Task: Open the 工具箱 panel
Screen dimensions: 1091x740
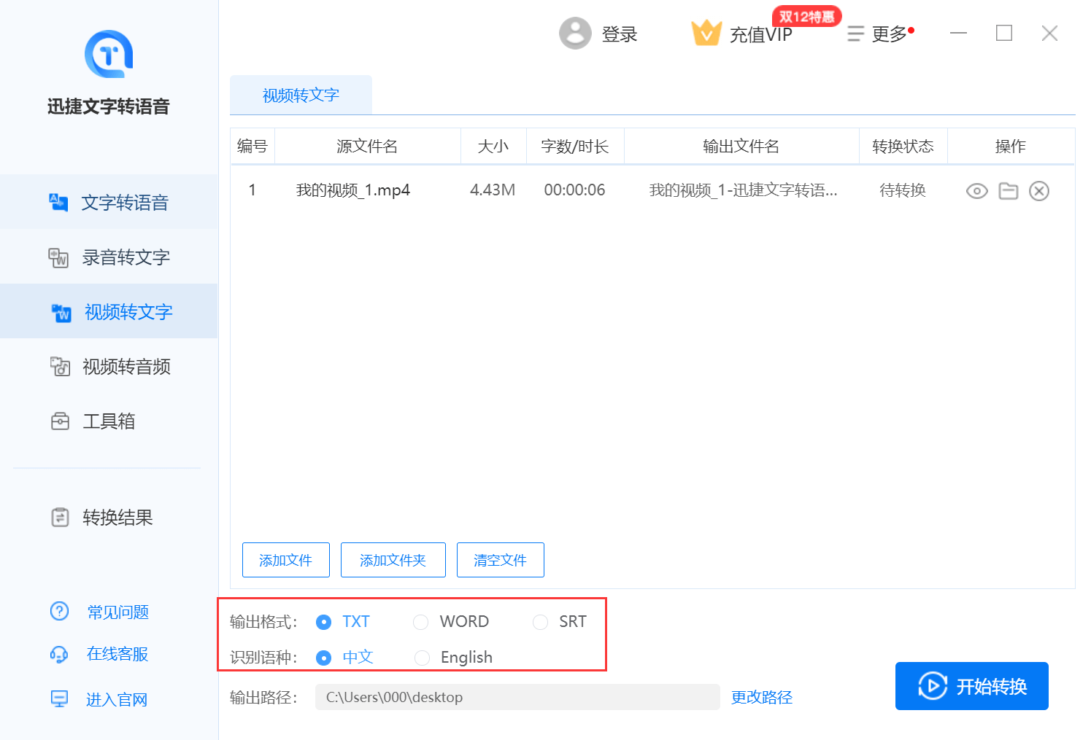Action: point(109,421)
